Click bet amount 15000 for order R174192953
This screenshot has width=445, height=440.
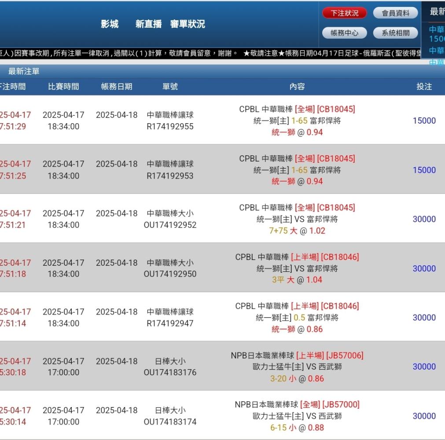424,170
